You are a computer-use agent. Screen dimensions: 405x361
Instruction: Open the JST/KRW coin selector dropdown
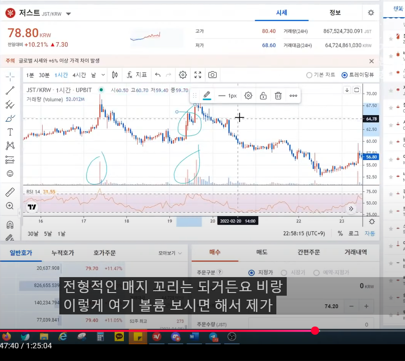(x=68, y=14)
